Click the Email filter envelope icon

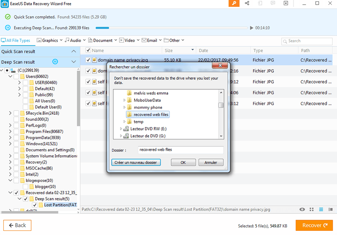[144, 40]
